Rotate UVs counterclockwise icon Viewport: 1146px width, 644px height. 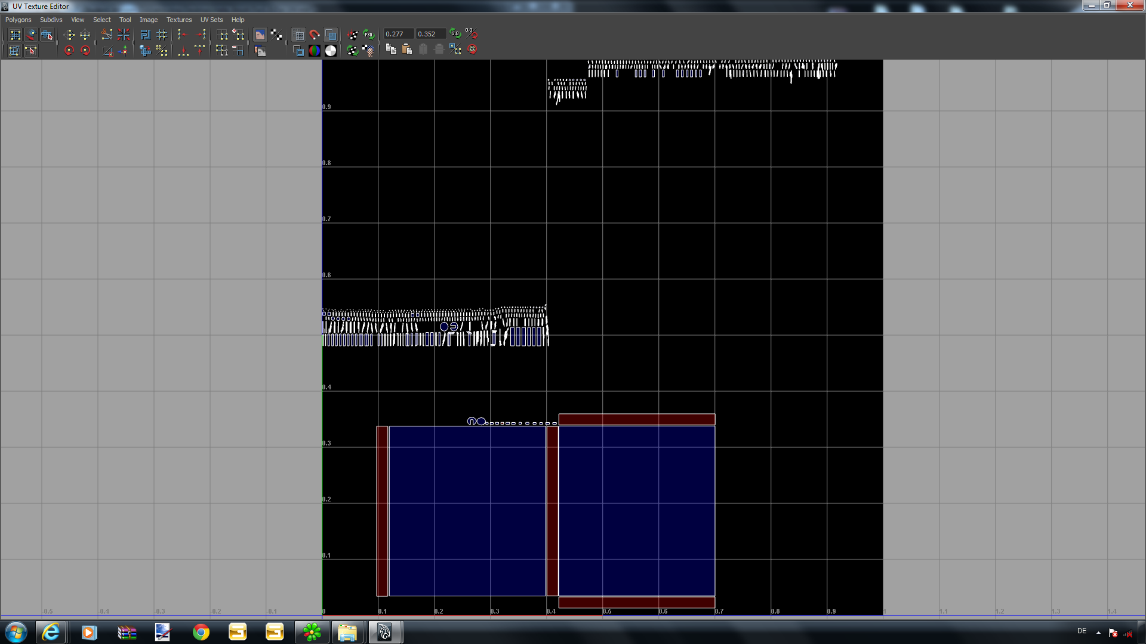coord(69,51)
